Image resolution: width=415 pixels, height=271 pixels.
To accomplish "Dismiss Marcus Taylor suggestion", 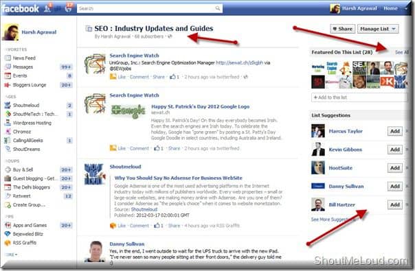I will 407,131.
